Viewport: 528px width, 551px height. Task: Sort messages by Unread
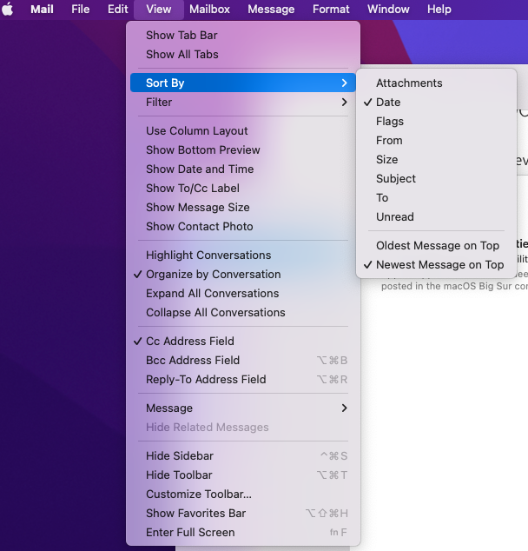tap(436, 217)
